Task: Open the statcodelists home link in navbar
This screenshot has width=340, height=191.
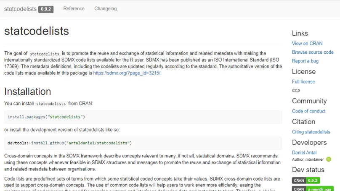Action: click(x=20, y=9)
